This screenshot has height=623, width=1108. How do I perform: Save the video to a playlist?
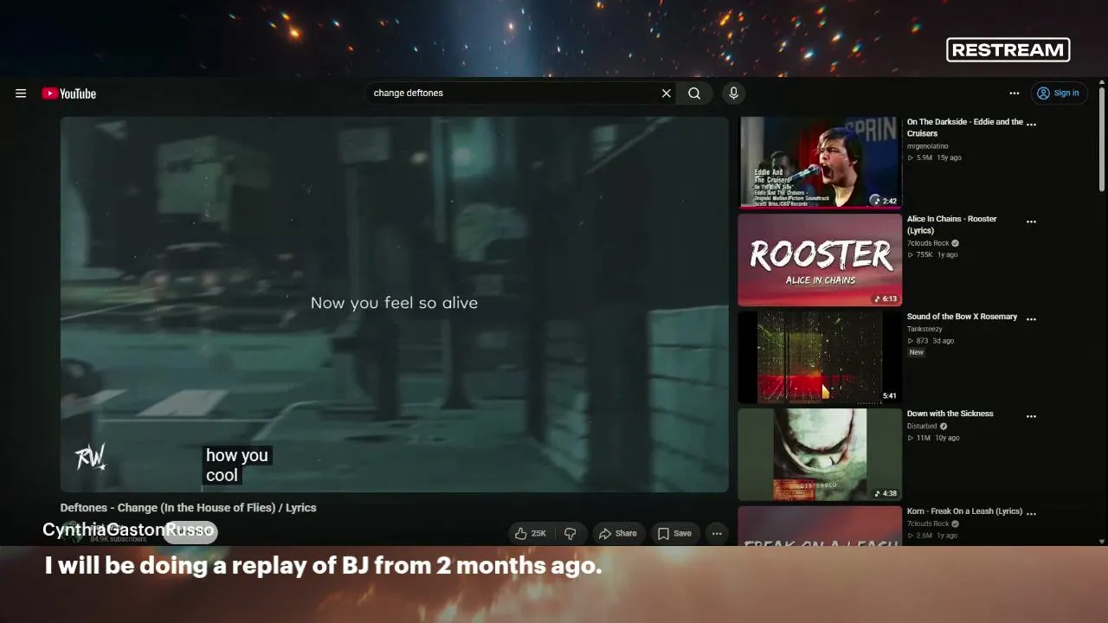[674, 534]
